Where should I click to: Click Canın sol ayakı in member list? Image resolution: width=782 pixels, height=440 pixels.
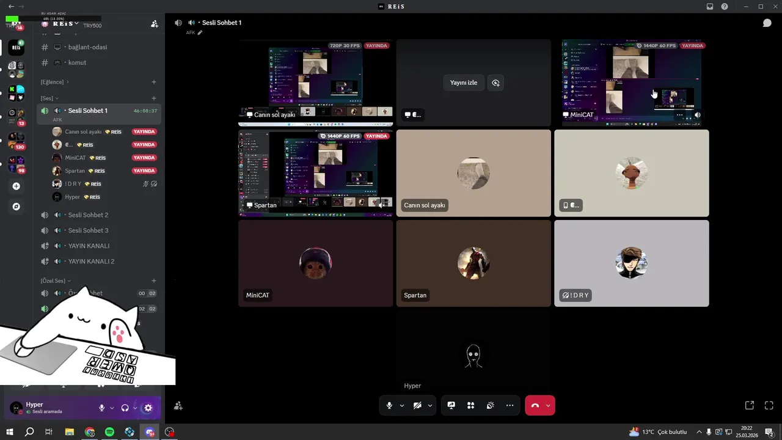pos(105,132)
